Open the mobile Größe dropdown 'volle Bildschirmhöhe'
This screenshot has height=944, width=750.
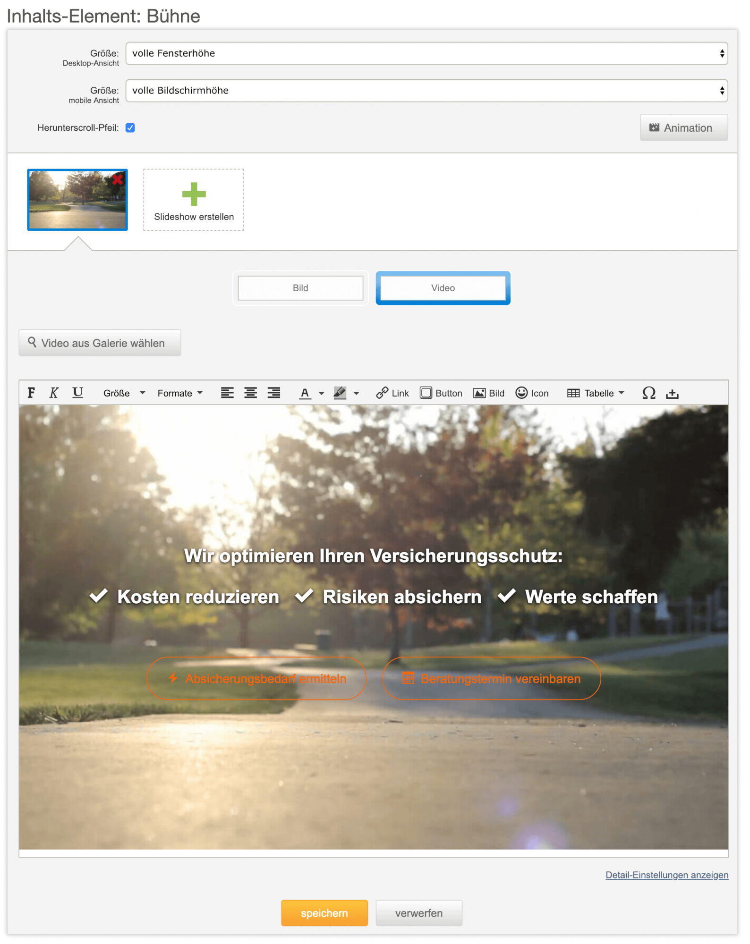426,91
